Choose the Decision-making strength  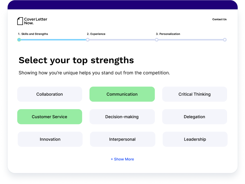122,117
